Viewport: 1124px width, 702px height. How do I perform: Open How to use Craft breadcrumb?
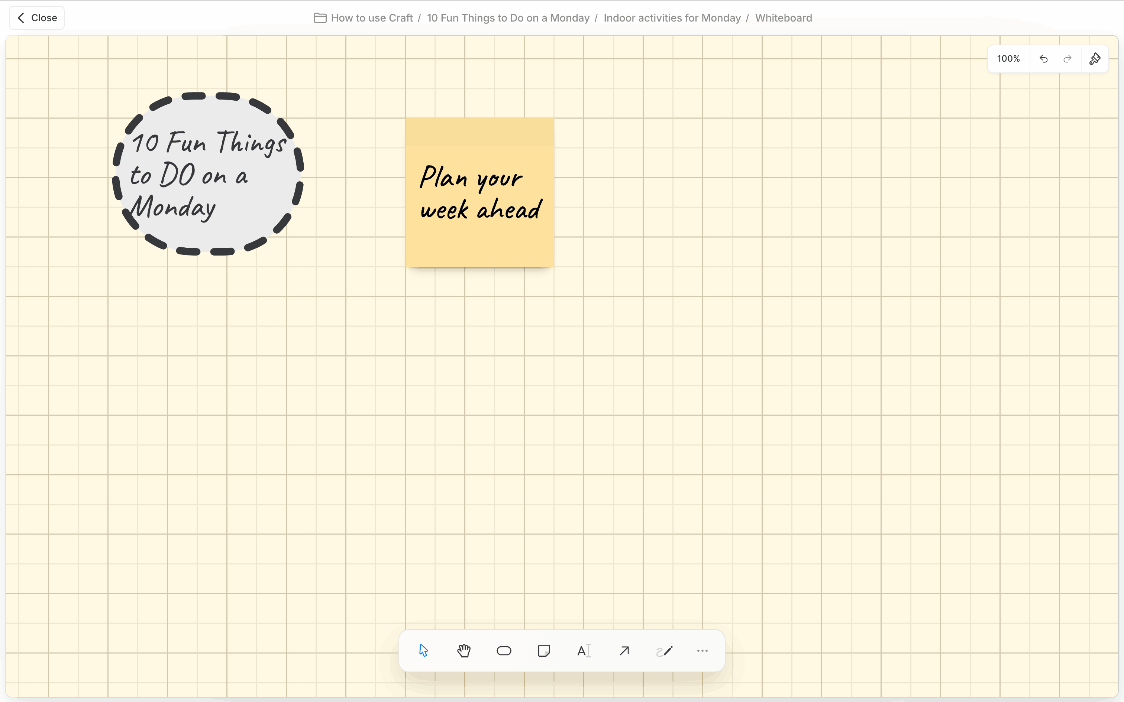(x=372, y=18)
